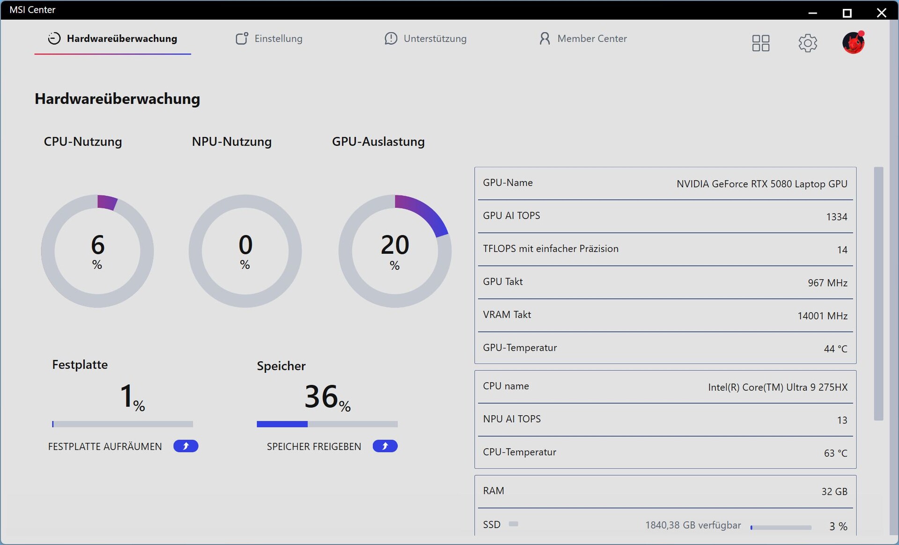Screen dimensions: 899x545
Task: Click the hardware info panel scrollbar
Action: (x=878, y=294)
